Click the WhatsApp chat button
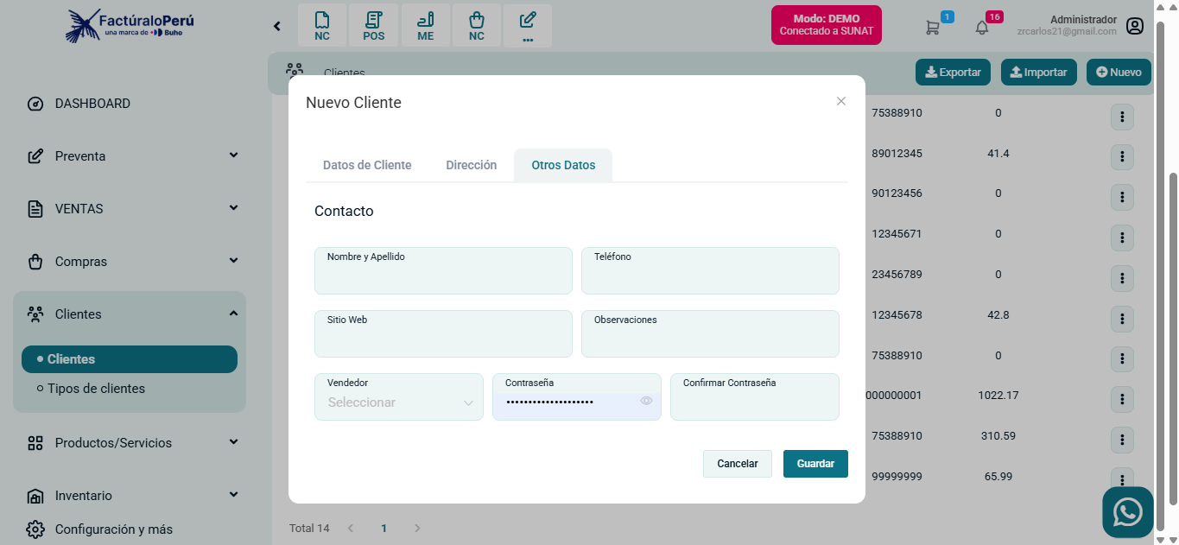Screen dimensions: 1179x545 click(1127, 512)
